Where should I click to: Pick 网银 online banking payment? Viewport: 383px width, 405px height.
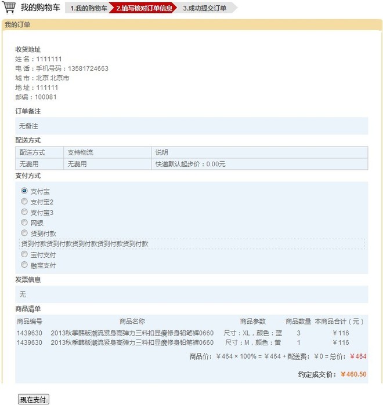click(24, 222)
